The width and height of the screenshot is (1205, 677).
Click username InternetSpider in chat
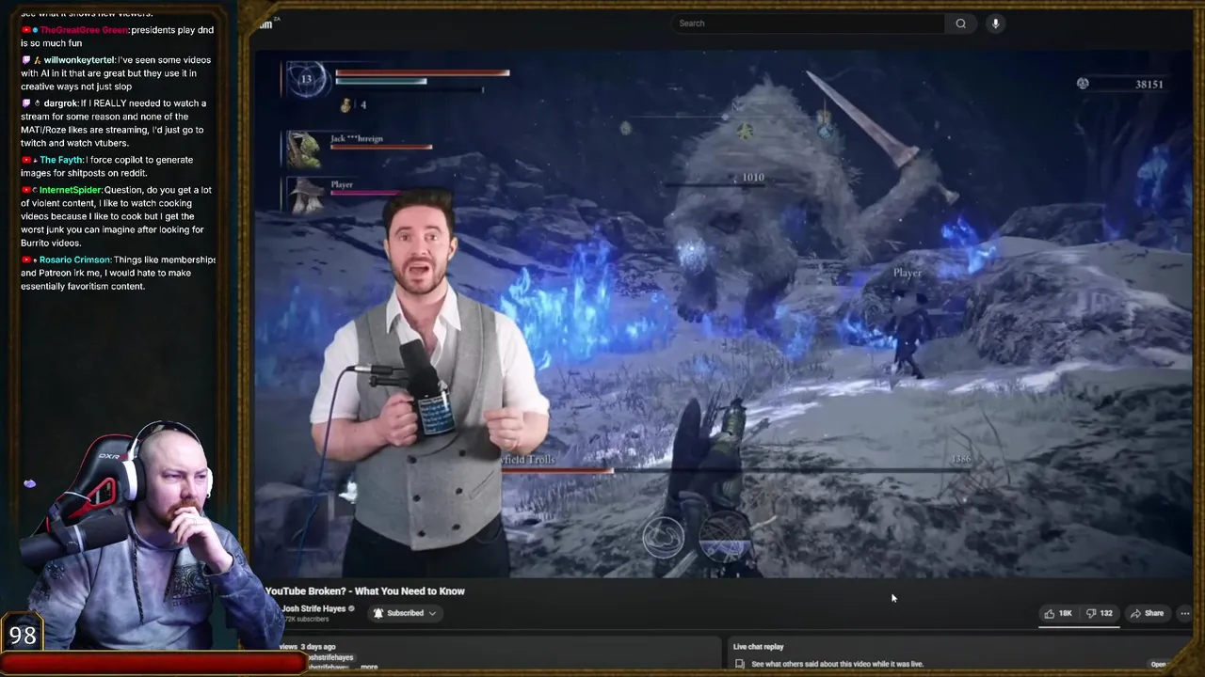(71, 190)
